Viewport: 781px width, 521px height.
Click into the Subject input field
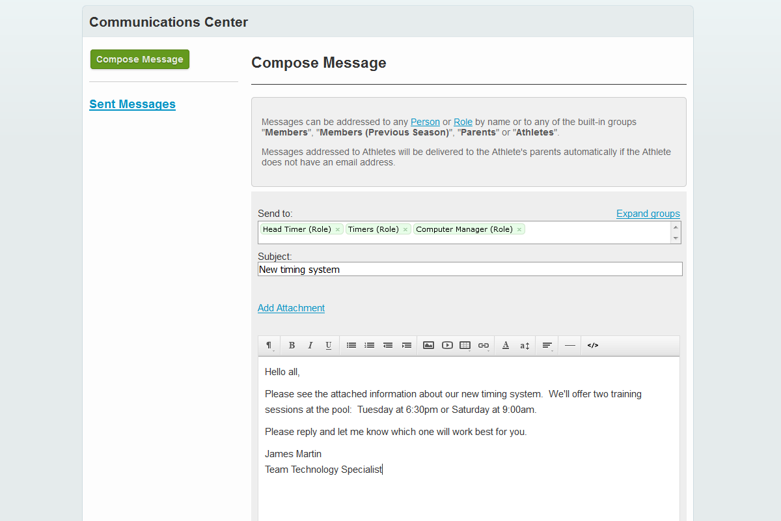469,269
